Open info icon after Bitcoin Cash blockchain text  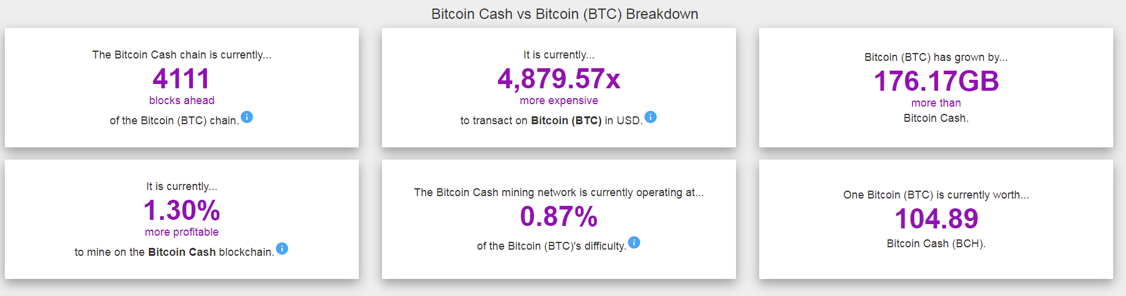[x=282, y=248]
